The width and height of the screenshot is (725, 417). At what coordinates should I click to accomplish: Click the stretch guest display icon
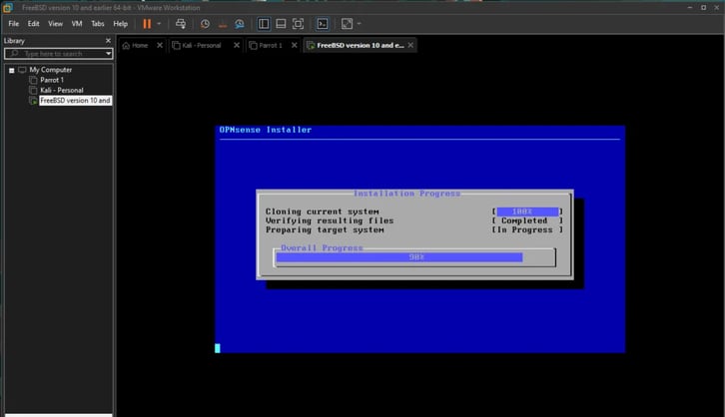coord(347,24)
